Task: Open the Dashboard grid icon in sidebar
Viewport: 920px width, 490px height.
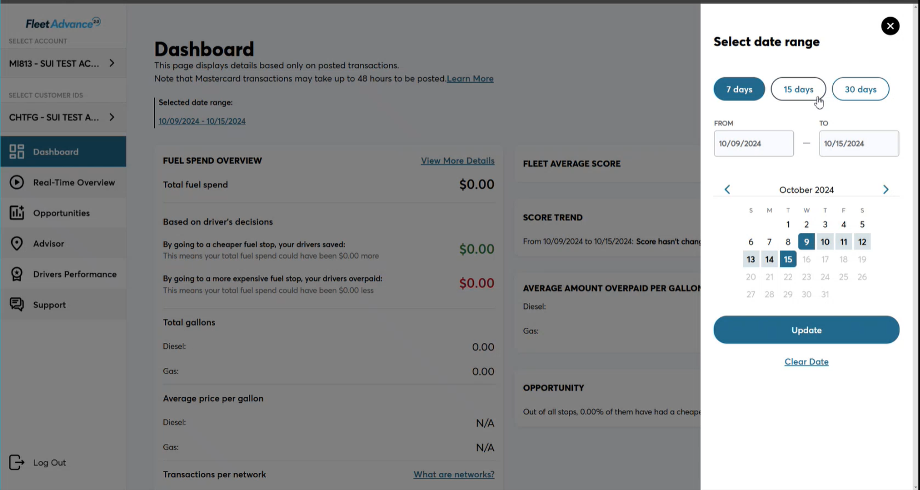Action: [x=16, y=151]
